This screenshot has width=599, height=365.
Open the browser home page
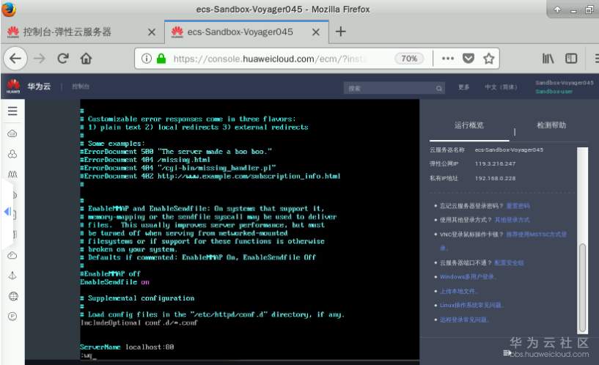point(86,59)
